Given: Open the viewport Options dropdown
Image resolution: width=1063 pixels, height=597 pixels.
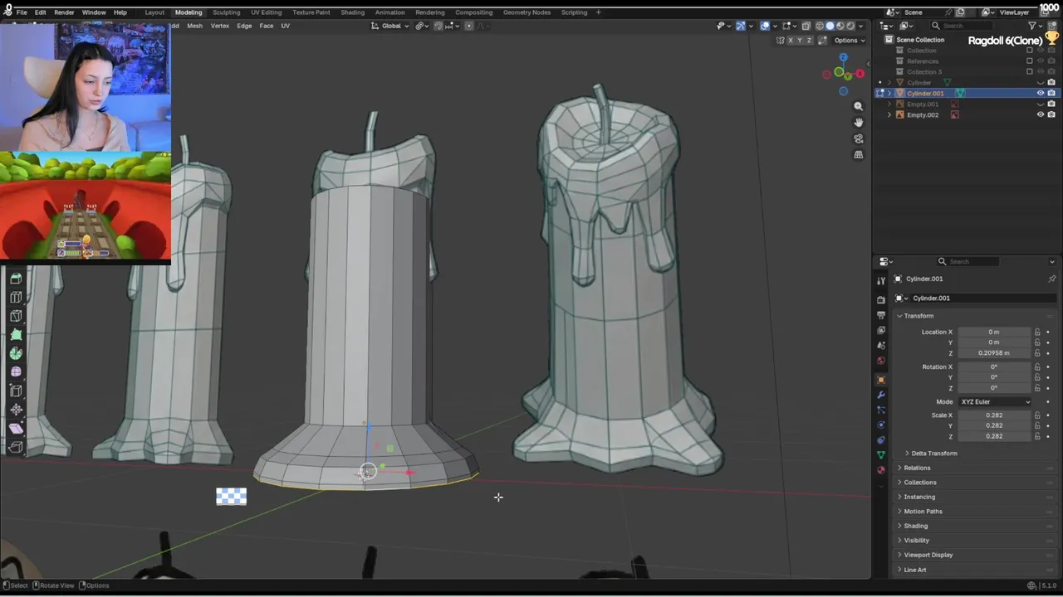Looking at the screenshot, I should click(850, 40).
